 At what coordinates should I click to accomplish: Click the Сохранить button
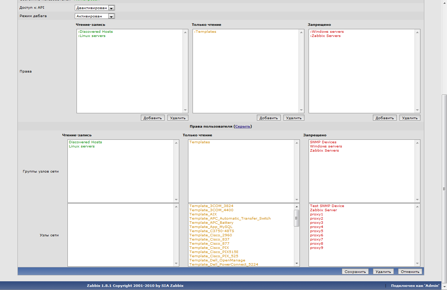(355, 272)
